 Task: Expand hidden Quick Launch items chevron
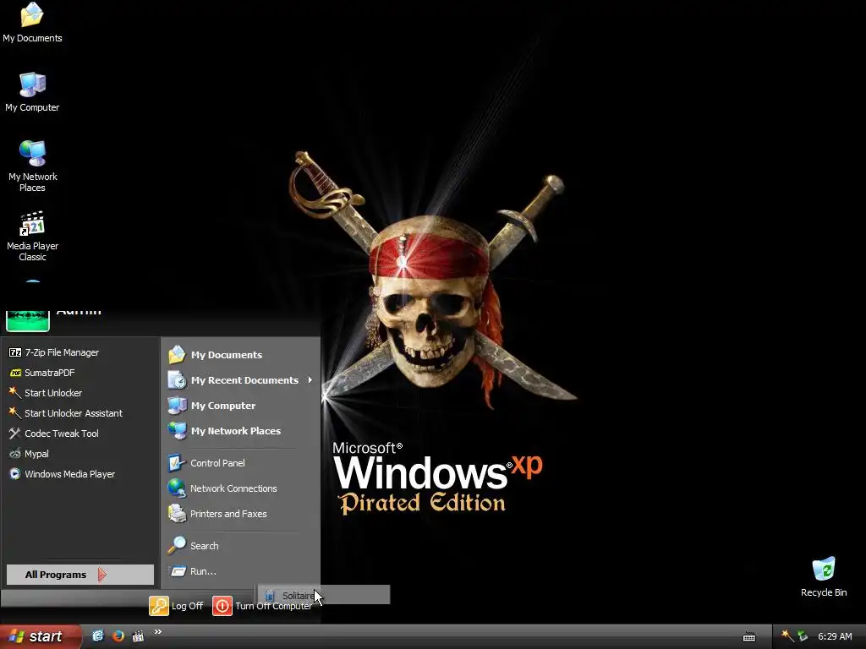coord(158,632)
